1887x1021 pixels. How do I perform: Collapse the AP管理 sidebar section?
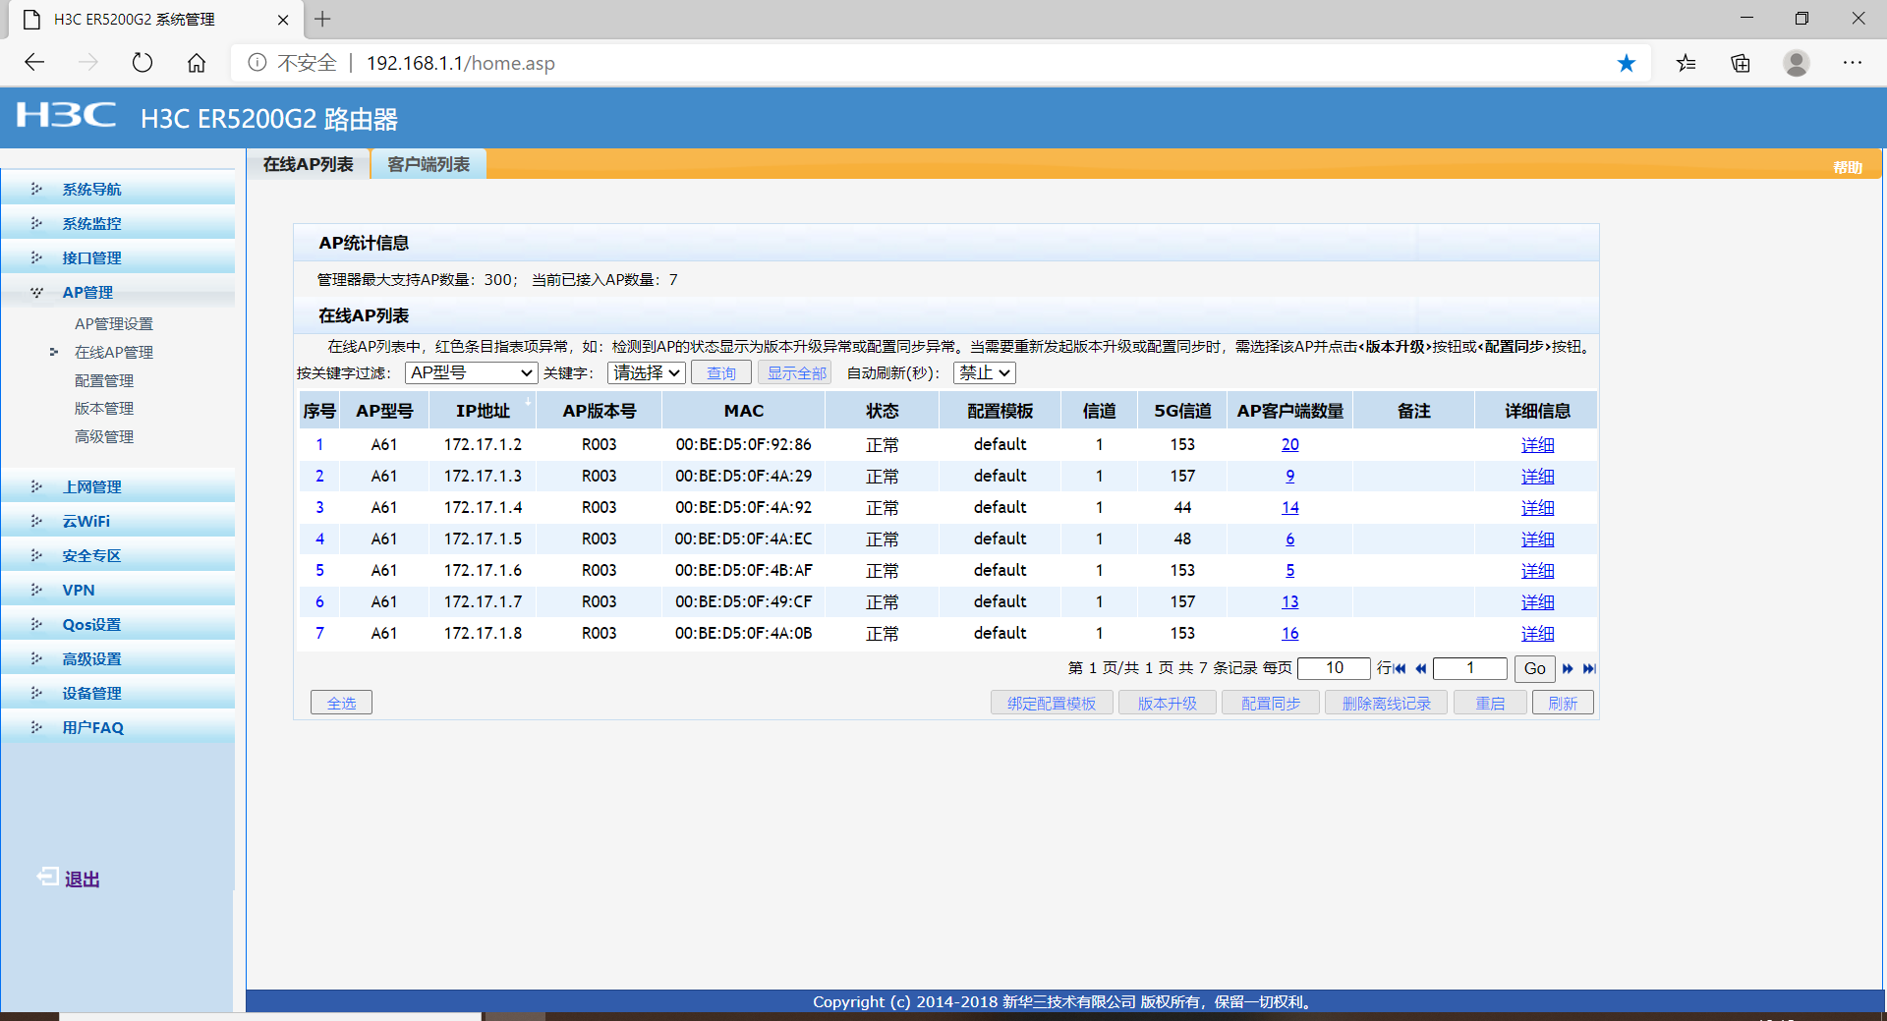point(87,293)
